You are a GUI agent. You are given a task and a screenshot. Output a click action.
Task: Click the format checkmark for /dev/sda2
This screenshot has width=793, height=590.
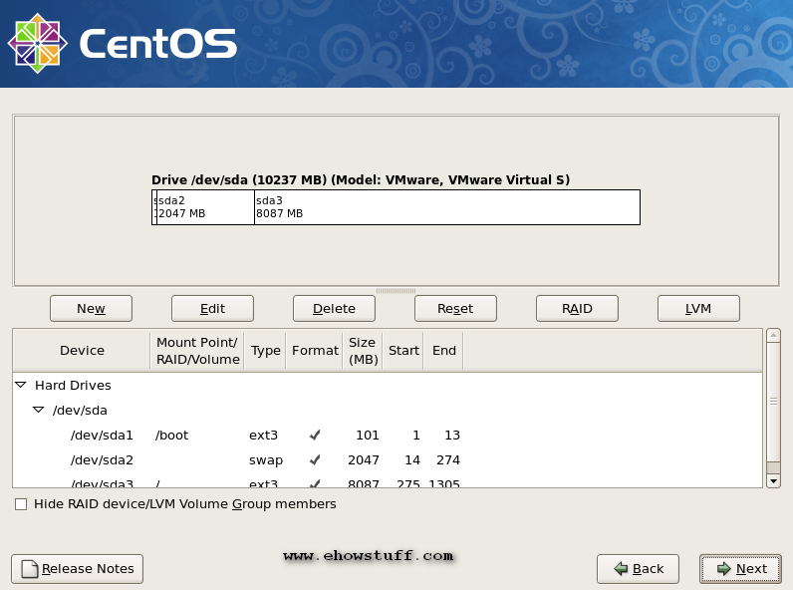(315, 460)
